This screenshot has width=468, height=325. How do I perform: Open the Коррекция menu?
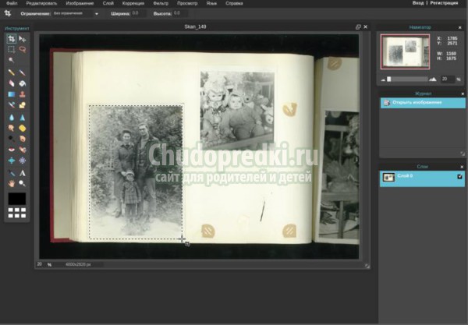point(133,3)
